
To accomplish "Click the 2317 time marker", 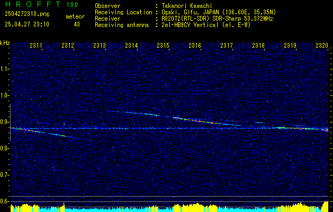I will [x=227, y=45].
